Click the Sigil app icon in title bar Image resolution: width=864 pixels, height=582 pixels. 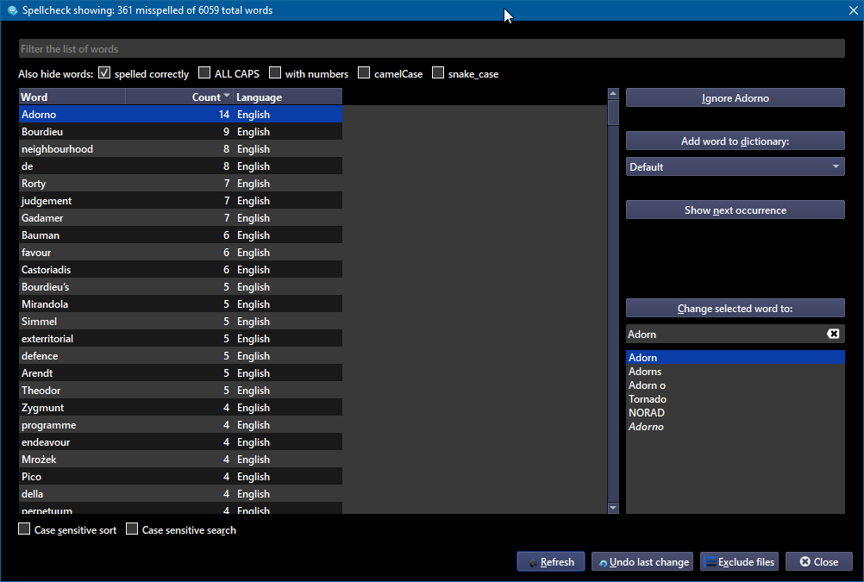coord(12,10)
